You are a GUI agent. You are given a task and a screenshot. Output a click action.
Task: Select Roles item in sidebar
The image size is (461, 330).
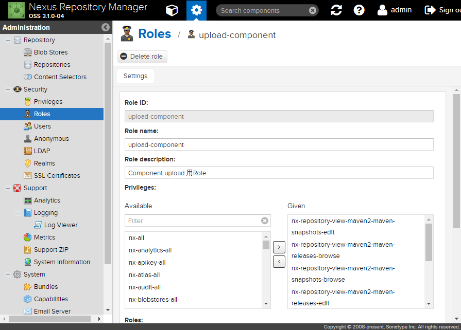(52, 114)
